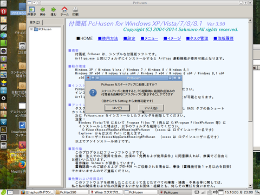Open the chat bubbles dock icon
The image size is (260, 195).
click(3, 35)
